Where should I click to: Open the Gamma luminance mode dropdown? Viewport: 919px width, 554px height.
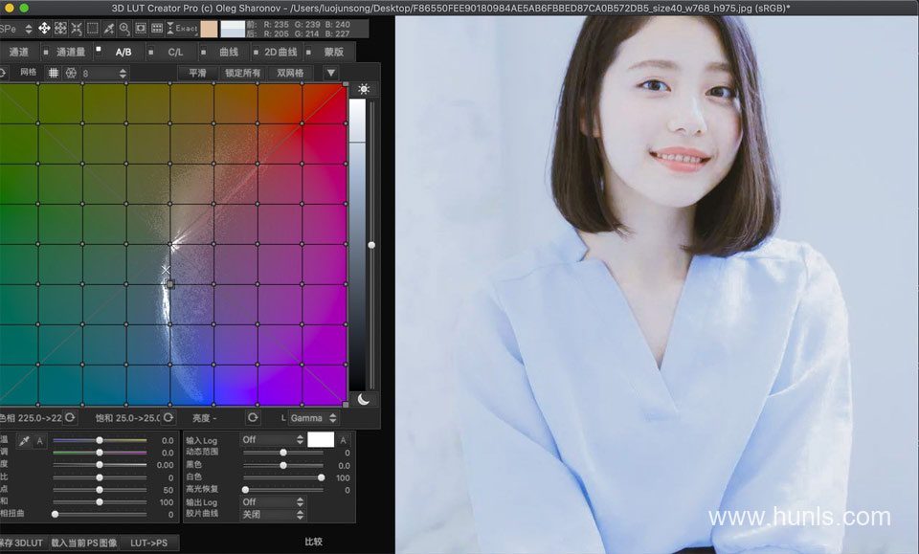[314, 418]
